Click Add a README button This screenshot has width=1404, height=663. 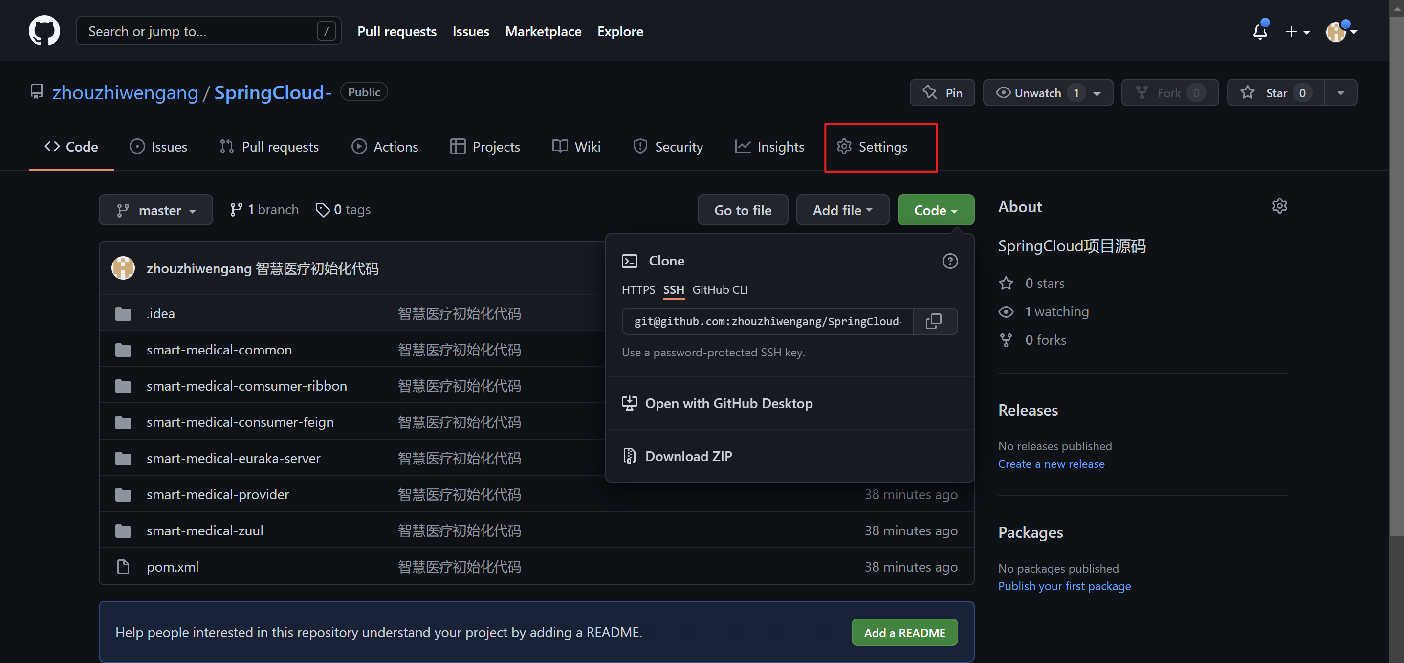click(x=904, y=633)
